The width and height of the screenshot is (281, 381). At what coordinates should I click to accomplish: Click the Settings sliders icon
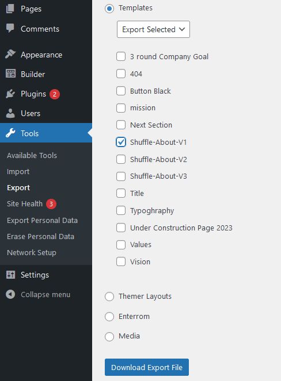(x=10, y=275)
